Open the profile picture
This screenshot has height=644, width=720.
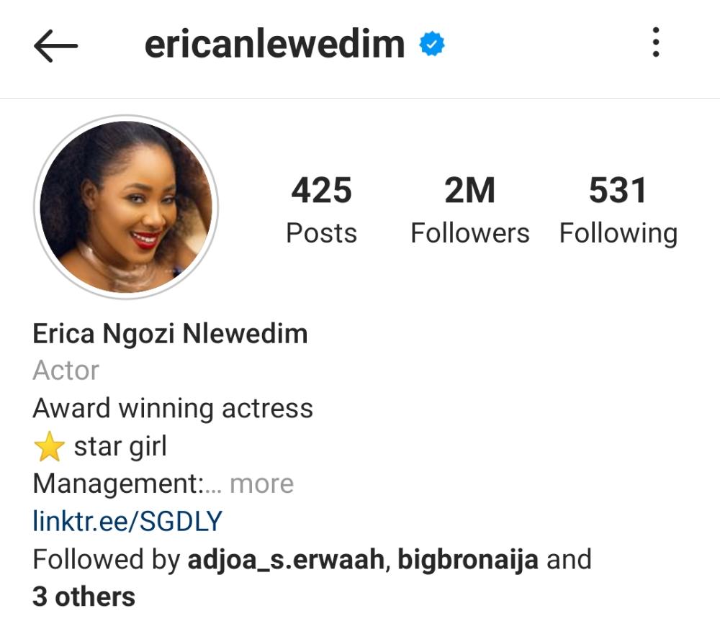[126, 207]
